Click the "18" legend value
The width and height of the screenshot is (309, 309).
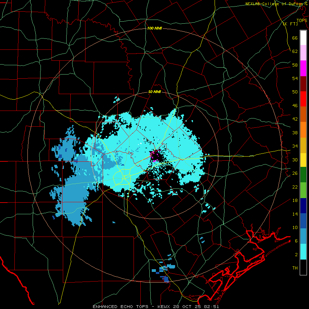295,201
